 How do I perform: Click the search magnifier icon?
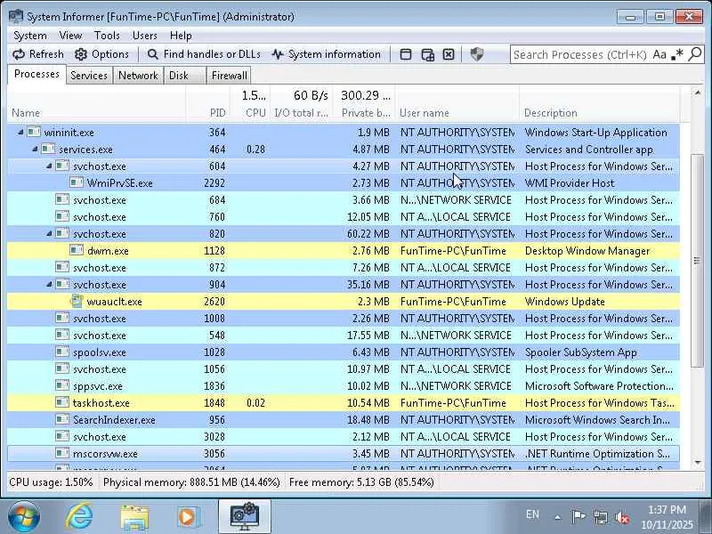coord(695,54)
